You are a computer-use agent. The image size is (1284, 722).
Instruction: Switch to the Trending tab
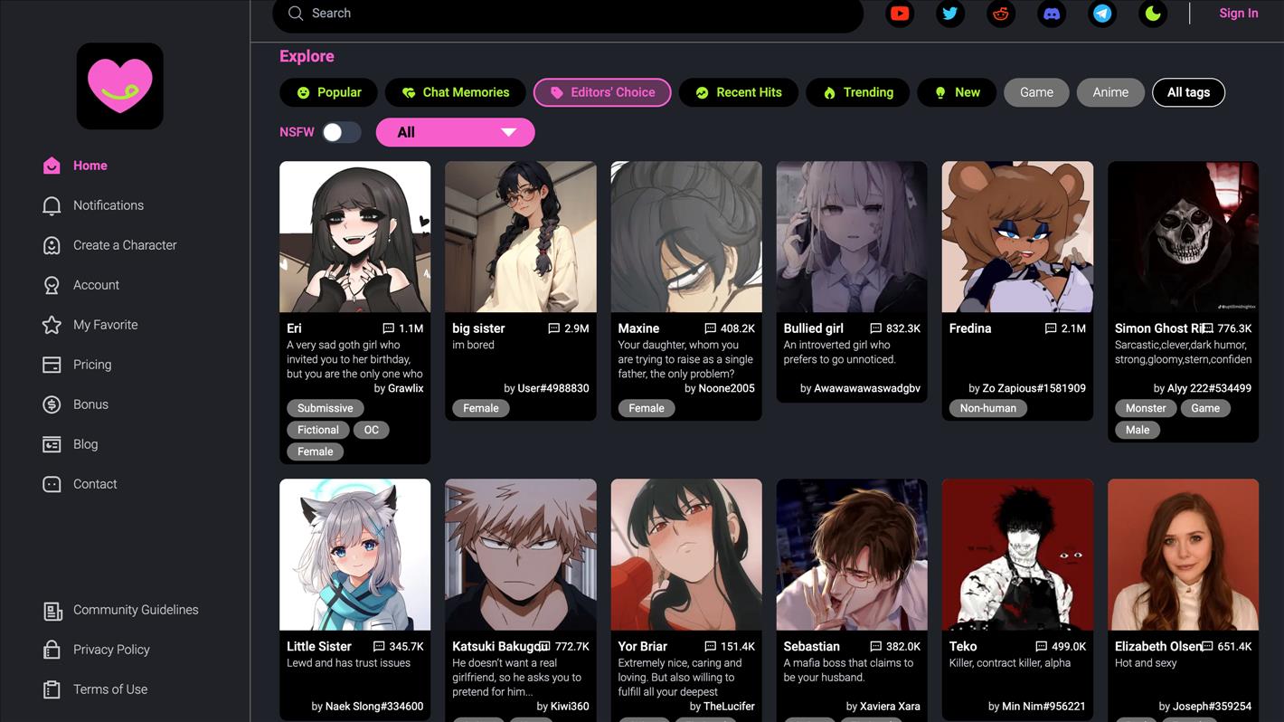point(857,92)
